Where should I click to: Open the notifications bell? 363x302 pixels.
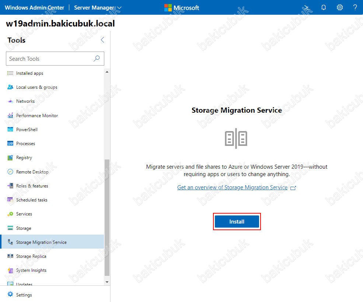pos(324,7)
